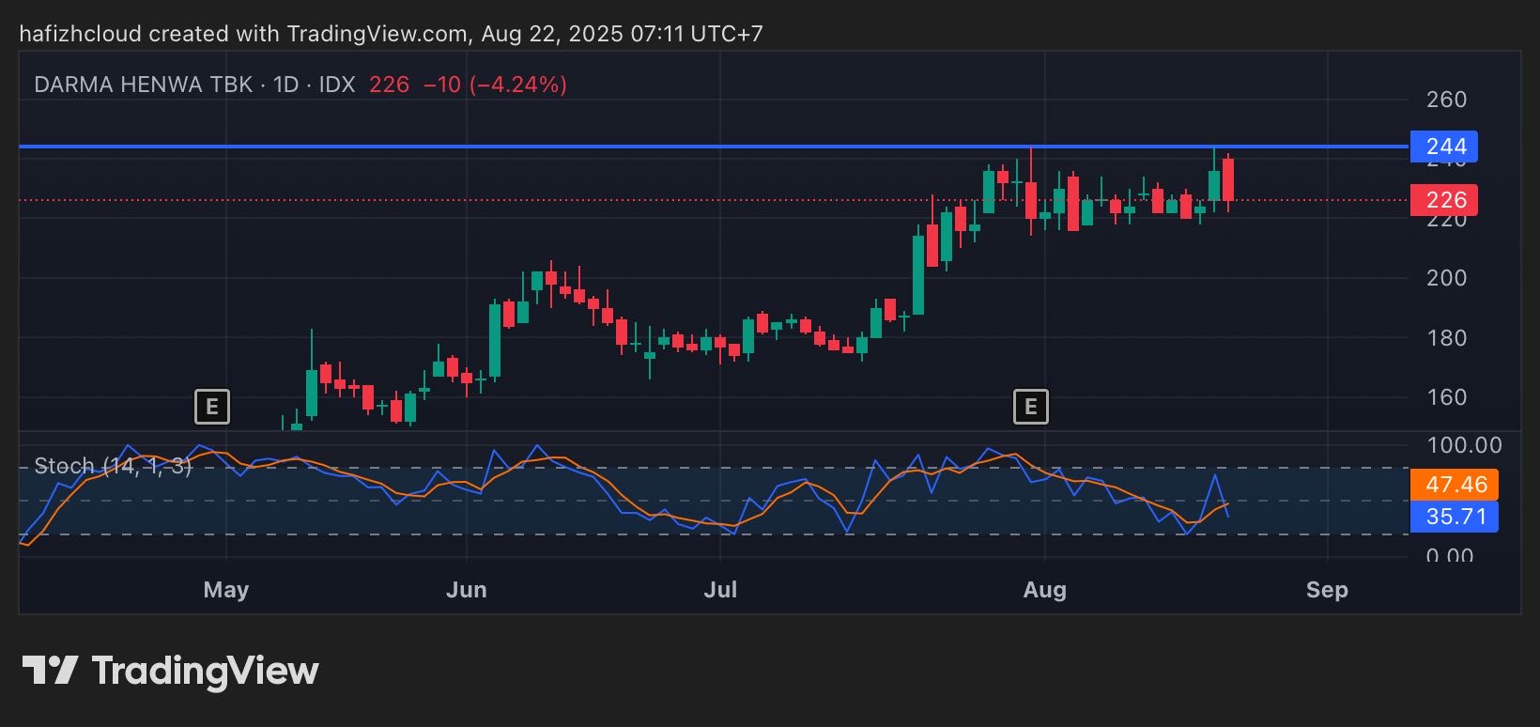Screen dimensions: 1540x727
Task: Click the IDX exchange label
Action: (x=337, y=85)
